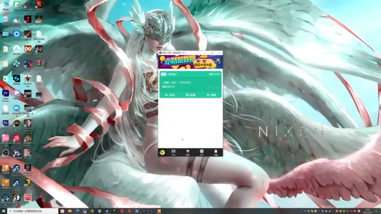The width and height of the screenshot is (381, 214).
Task: Open the Windows Start menu
Action: click(3, 211)
